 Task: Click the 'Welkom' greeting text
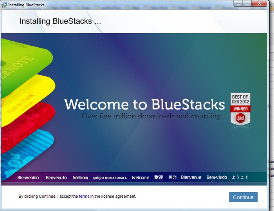coord(80,177)
